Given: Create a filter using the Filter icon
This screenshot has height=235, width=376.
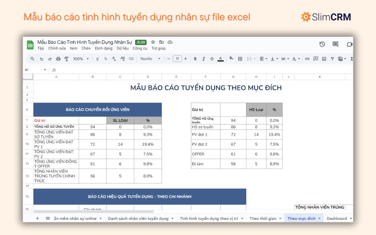Looking at the screenshot, I should [x=332, y=59].
